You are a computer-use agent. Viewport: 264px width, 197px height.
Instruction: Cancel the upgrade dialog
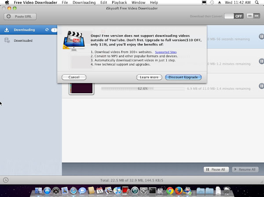coord(74,77)
